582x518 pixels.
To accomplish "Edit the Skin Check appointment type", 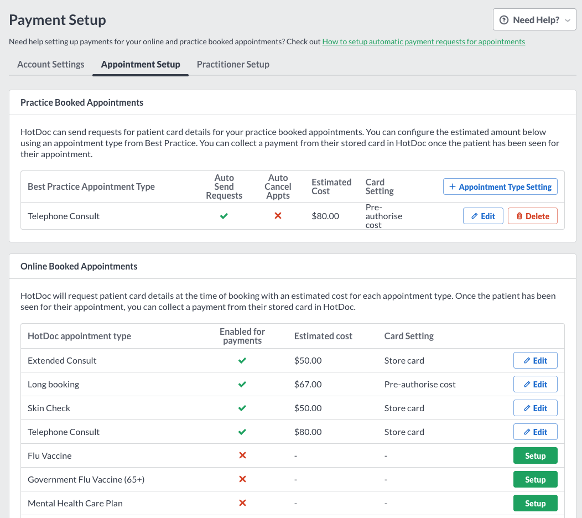I will 535,408.
